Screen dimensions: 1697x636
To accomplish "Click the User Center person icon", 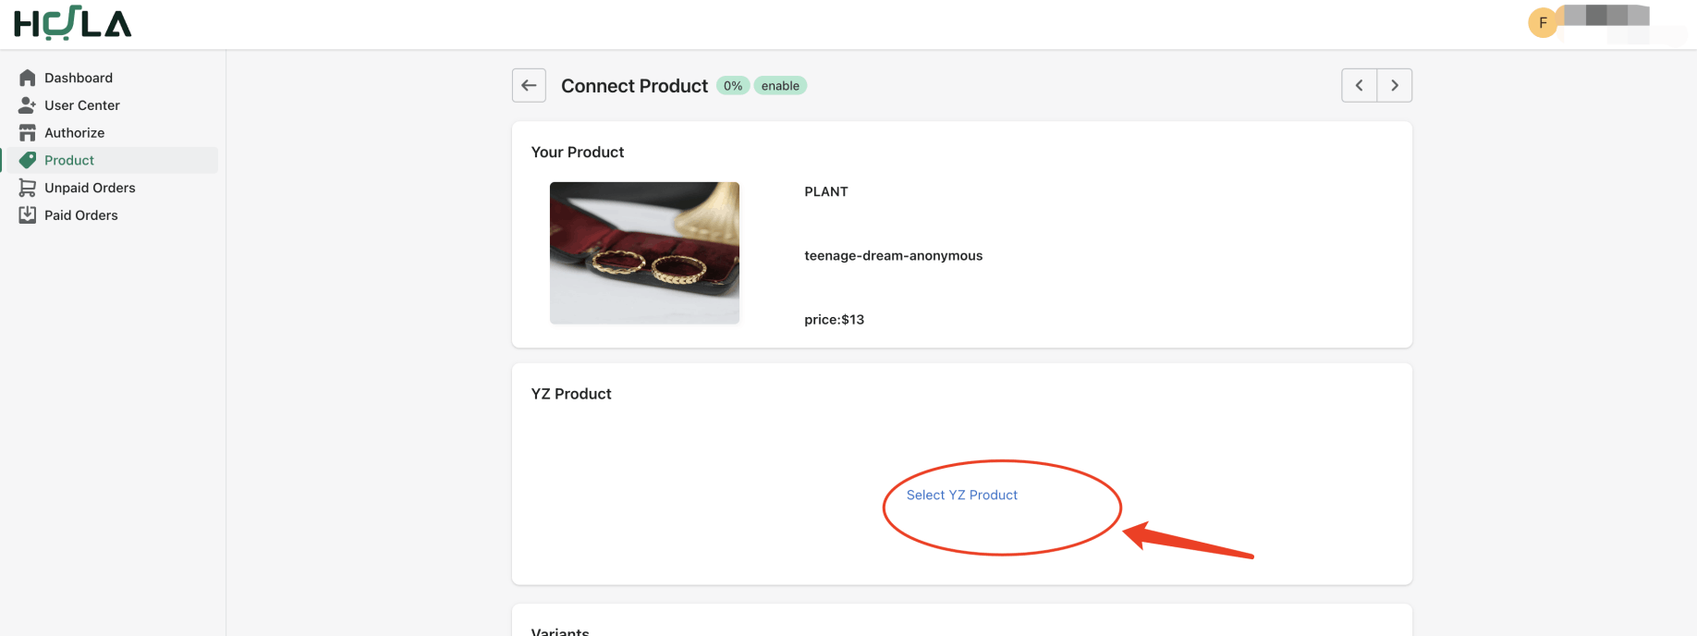I will tap(28, 105).
